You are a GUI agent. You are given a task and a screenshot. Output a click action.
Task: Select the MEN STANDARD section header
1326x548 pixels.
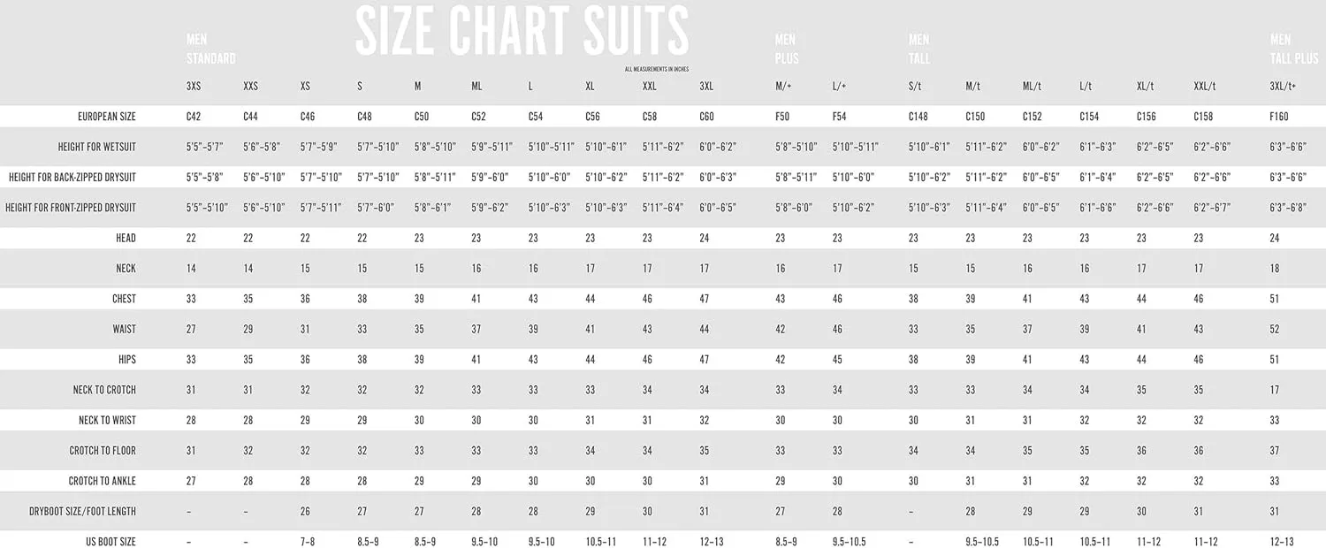tap(210, 49)
